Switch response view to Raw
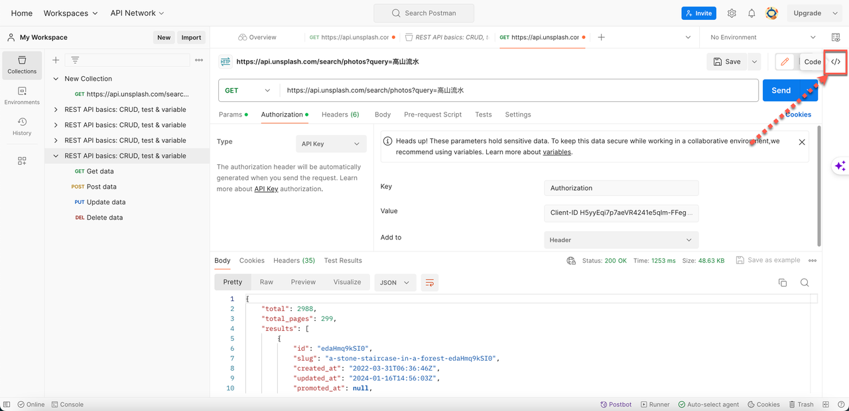The height and width of the screenshot is (411, 849). [x=267, y=282]
